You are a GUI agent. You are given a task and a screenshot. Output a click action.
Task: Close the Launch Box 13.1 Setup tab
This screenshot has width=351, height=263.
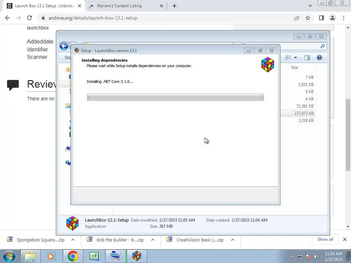[80, 6]
